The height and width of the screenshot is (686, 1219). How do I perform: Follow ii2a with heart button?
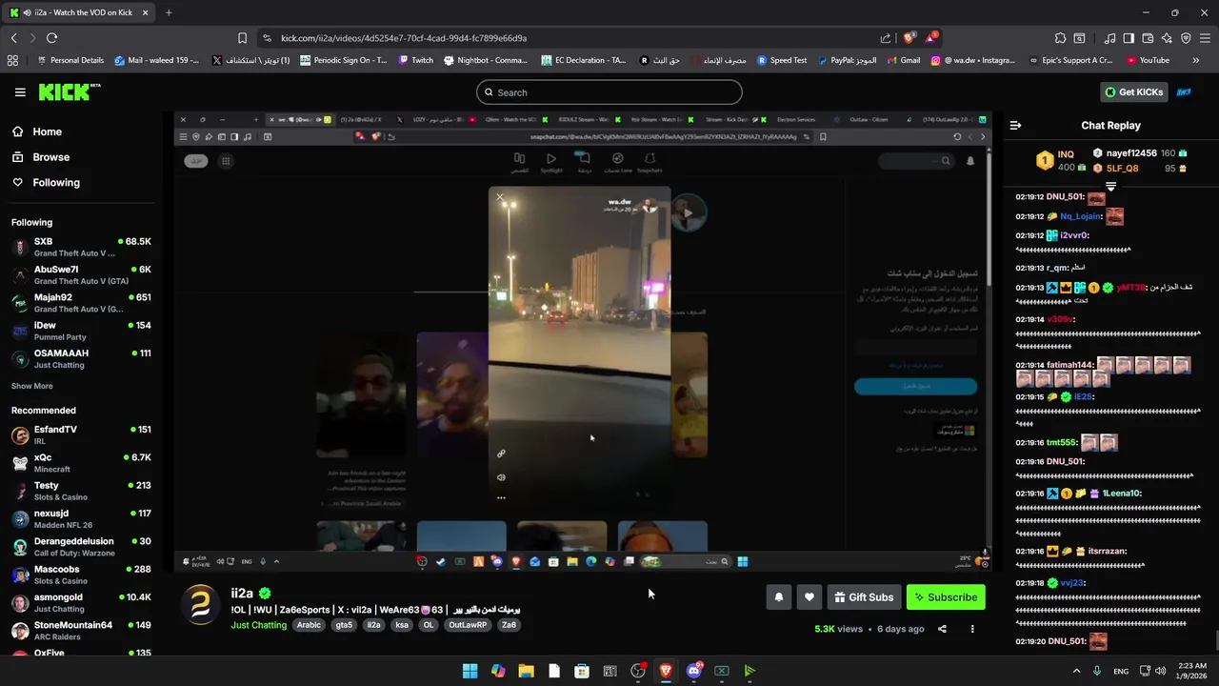click(809, 597)
